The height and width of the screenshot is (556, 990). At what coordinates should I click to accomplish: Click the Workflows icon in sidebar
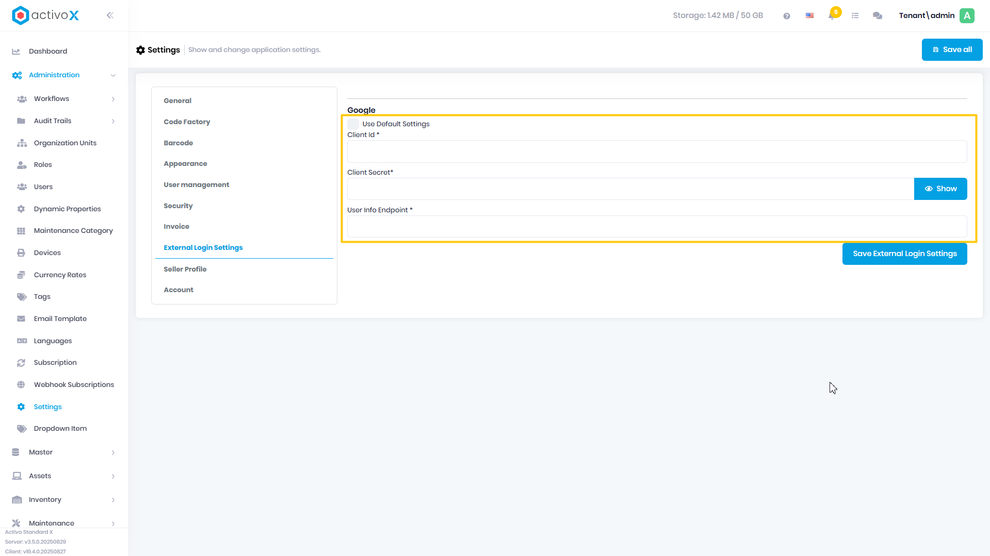tap(22, 99)
